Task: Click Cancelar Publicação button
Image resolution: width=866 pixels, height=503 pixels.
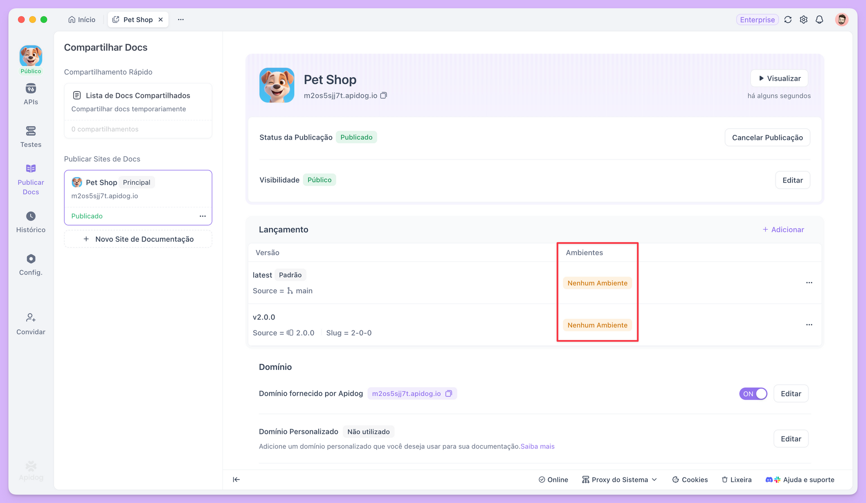Action: pos(767,138)
